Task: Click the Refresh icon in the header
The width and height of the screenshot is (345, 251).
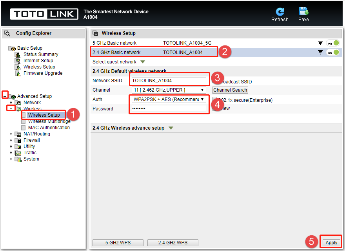Action: (x=280, y=11)
